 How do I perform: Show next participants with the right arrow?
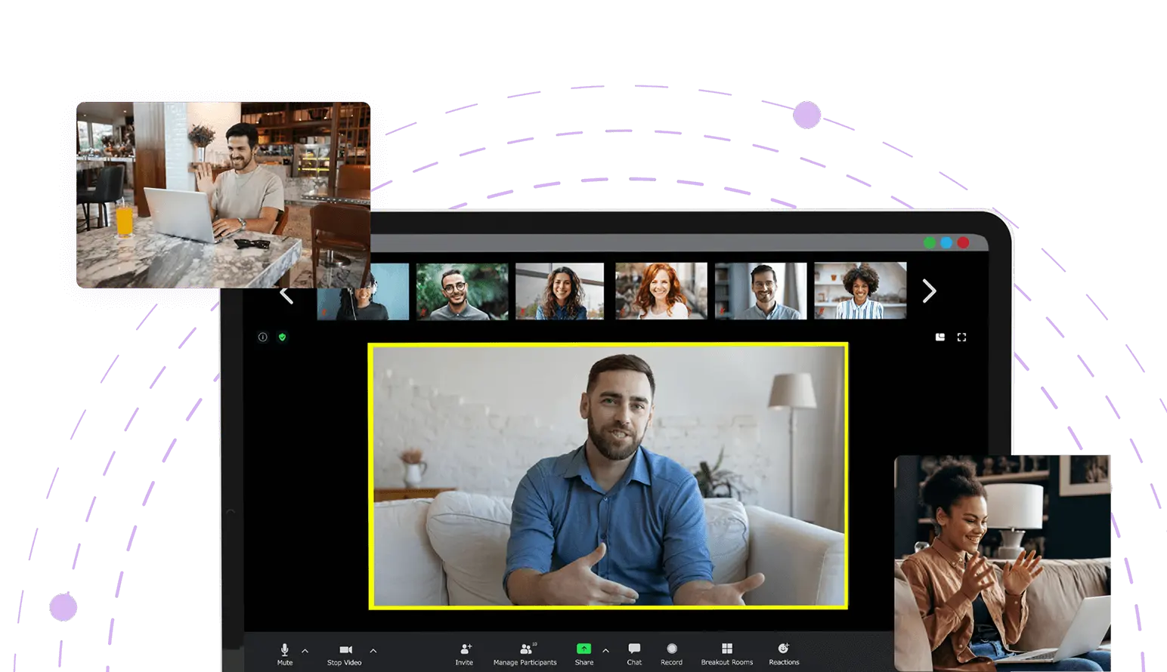929,291
